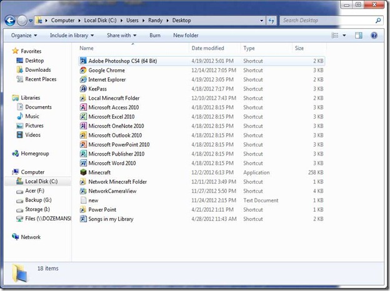Click the Local Minecraft Folder icon
This screenshot has width=390, height=291.
click(x=83, y=98)
